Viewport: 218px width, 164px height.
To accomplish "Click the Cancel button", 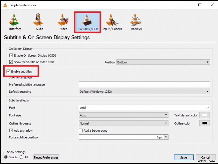I will (205, 157).
